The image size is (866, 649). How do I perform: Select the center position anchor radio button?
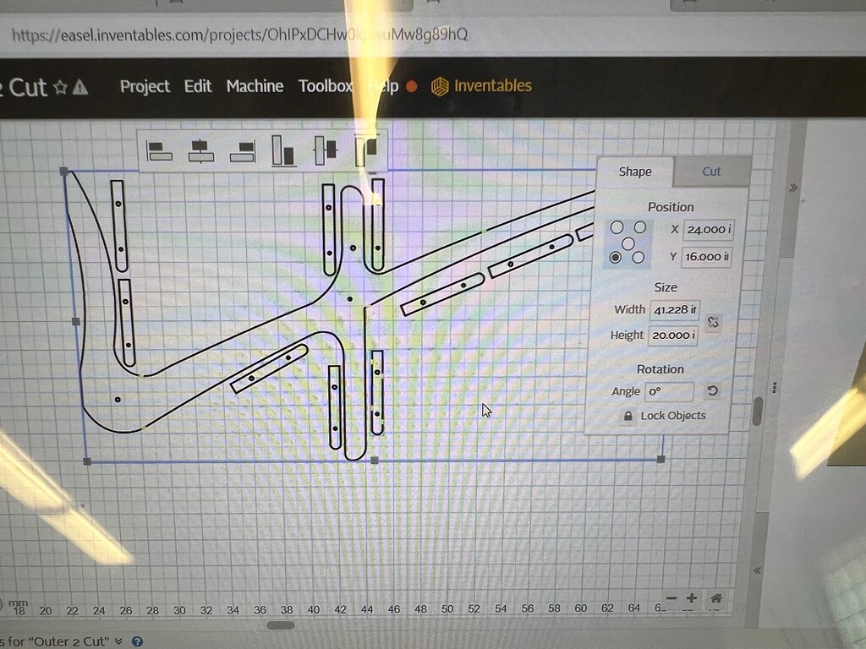point(628,243)
